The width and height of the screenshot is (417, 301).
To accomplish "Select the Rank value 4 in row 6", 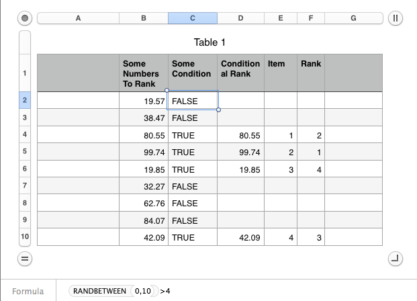I will pyautogui.click(x=311, y=169).
